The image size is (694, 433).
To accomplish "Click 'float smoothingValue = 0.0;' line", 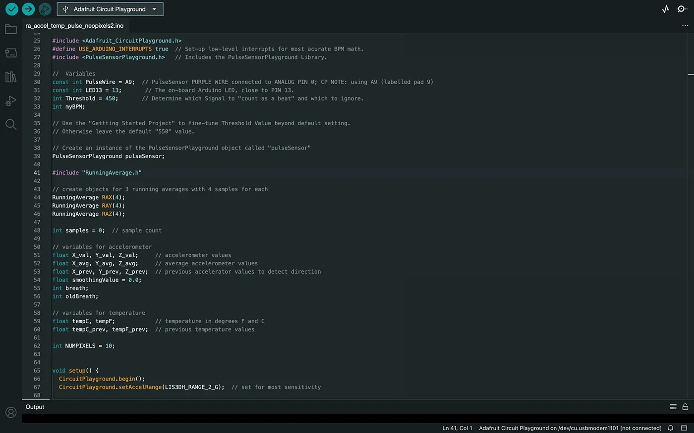I will point(97,280).
